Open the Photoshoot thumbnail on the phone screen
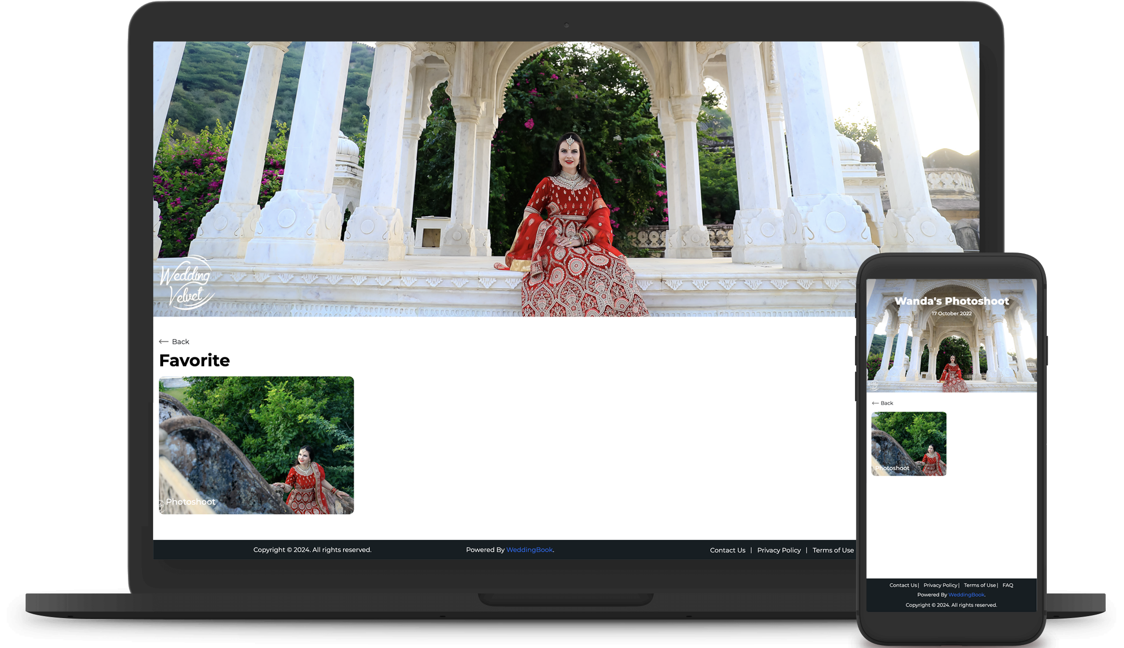Screen dimensions: 1124x648 [x=909, y=444]
